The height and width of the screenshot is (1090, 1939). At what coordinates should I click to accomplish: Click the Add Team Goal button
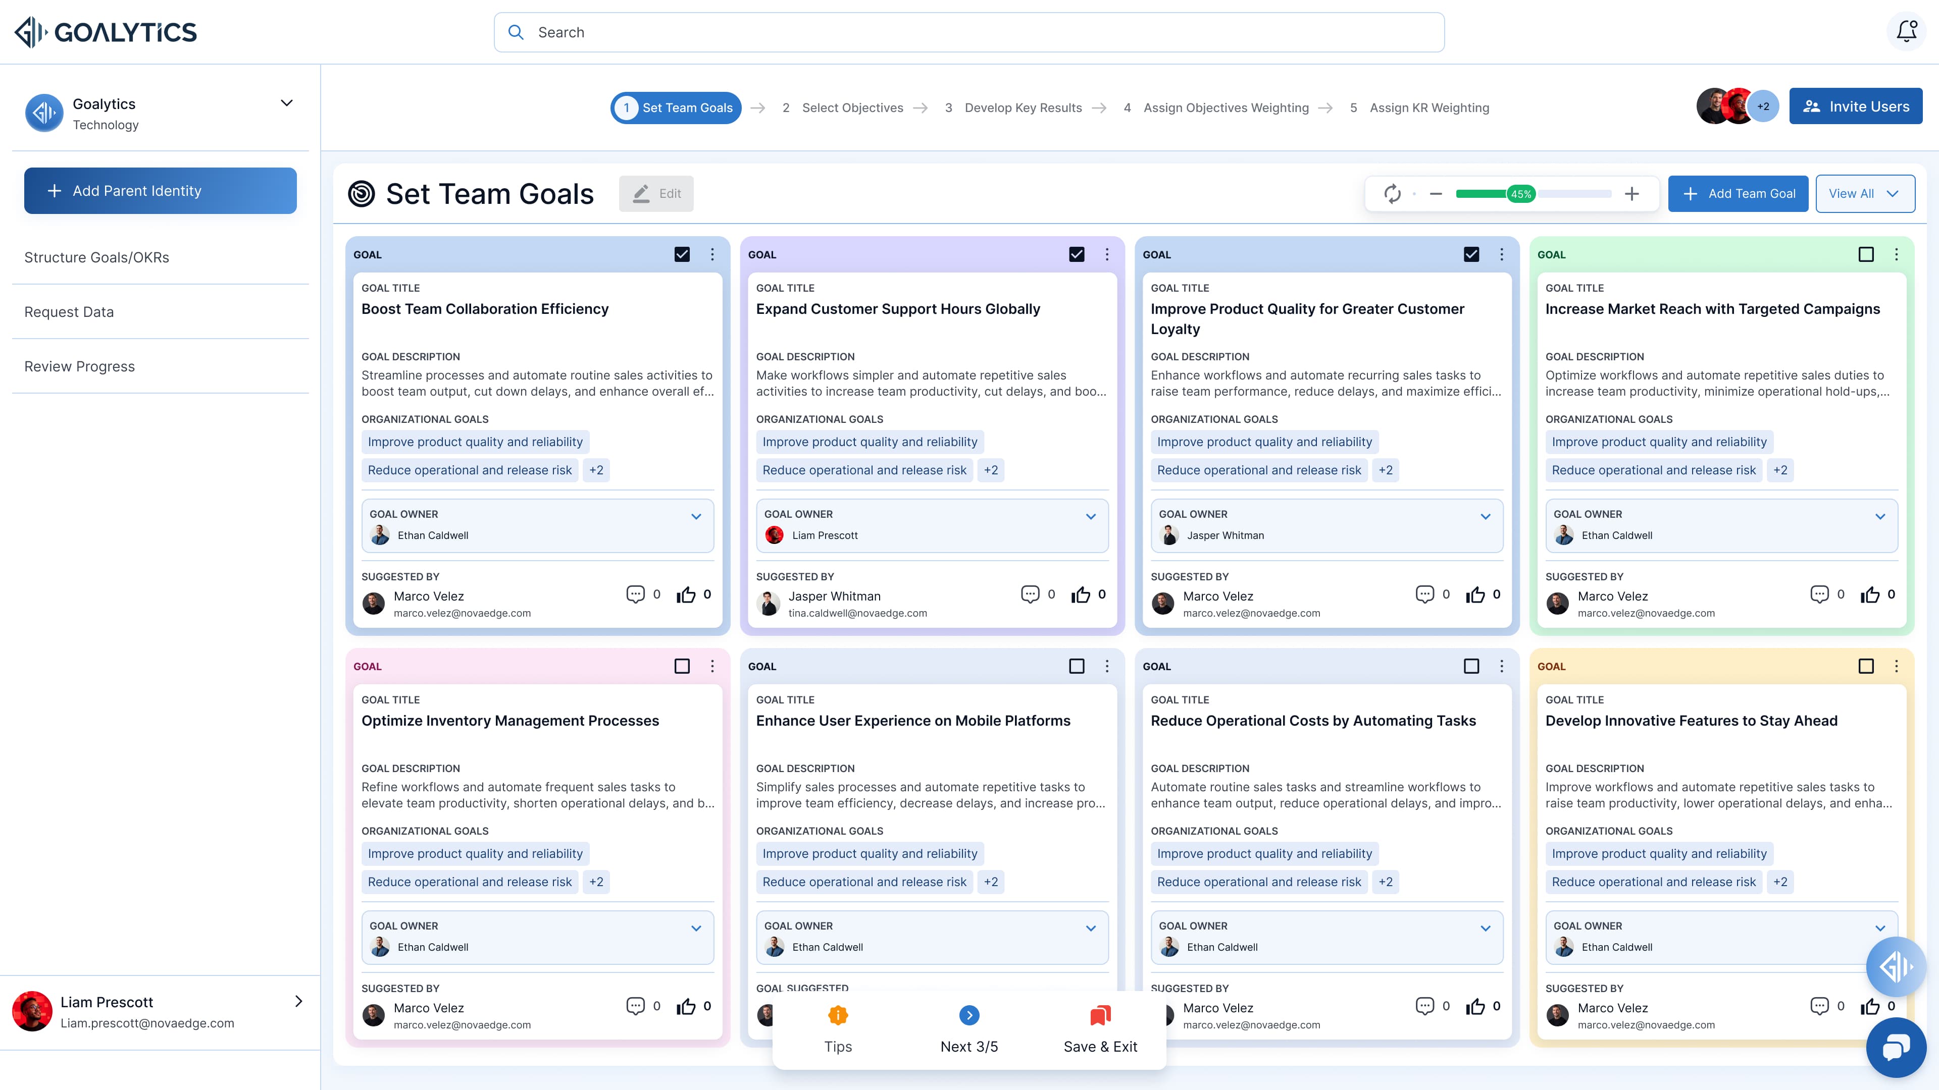(1738, 194)
